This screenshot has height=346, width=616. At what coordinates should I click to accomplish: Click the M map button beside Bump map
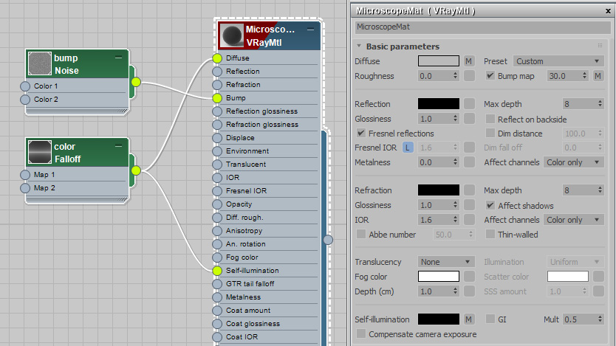point(598,76)
